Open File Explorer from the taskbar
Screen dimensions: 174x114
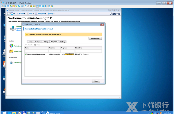point(14,113)
